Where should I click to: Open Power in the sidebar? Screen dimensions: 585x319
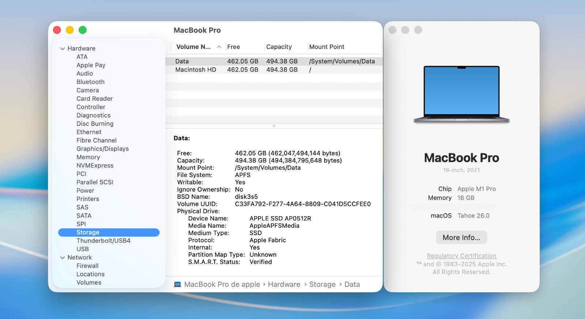click(x=85, y=191)
